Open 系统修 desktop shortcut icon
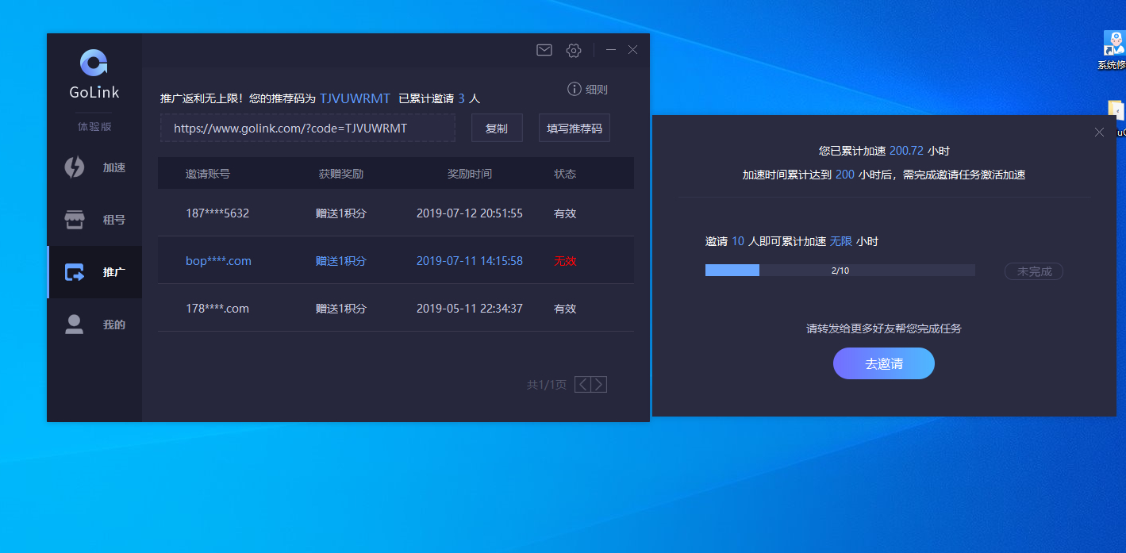Screen dimensions: 1126x553 click(1114, 44)
